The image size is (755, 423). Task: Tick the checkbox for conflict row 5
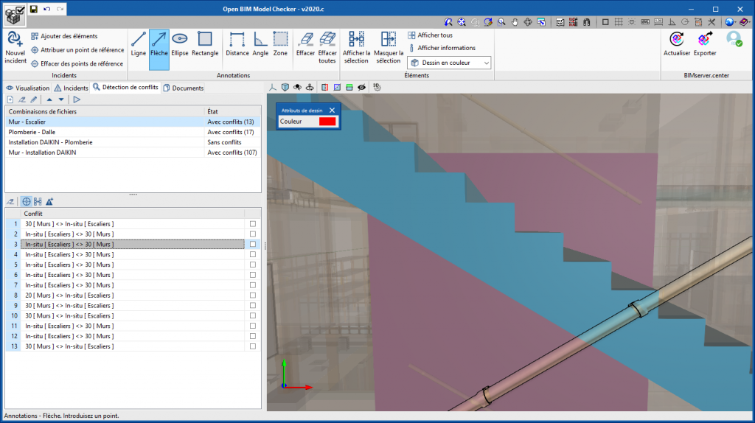(x=253, y=265)
